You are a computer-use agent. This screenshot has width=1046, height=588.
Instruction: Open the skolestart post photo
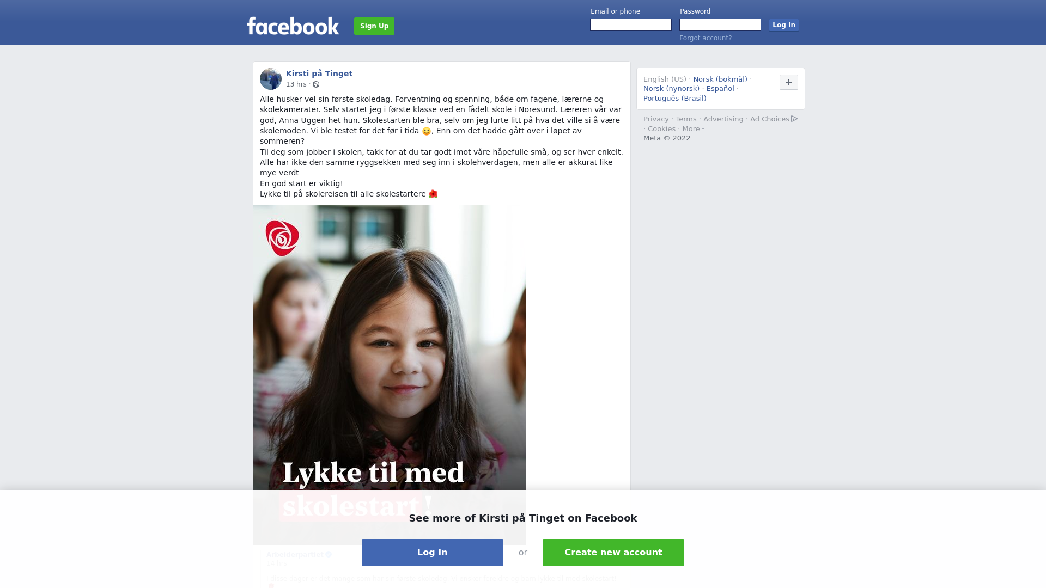coord(390,375)
